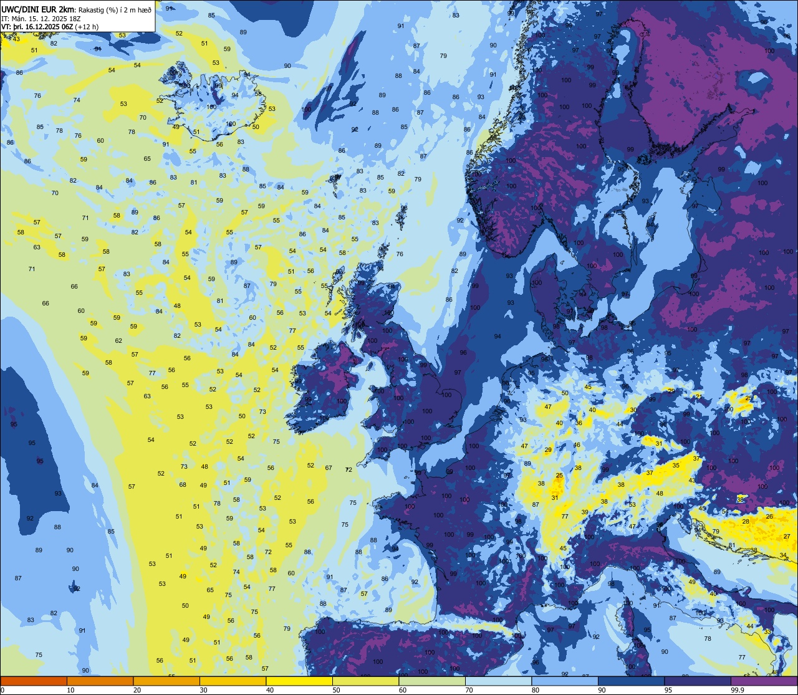Click the 'IT: Mán. 15. 12. 2025 18Z' initialization time
Screen dimensions: 798x695
click(x=41, y=18)
